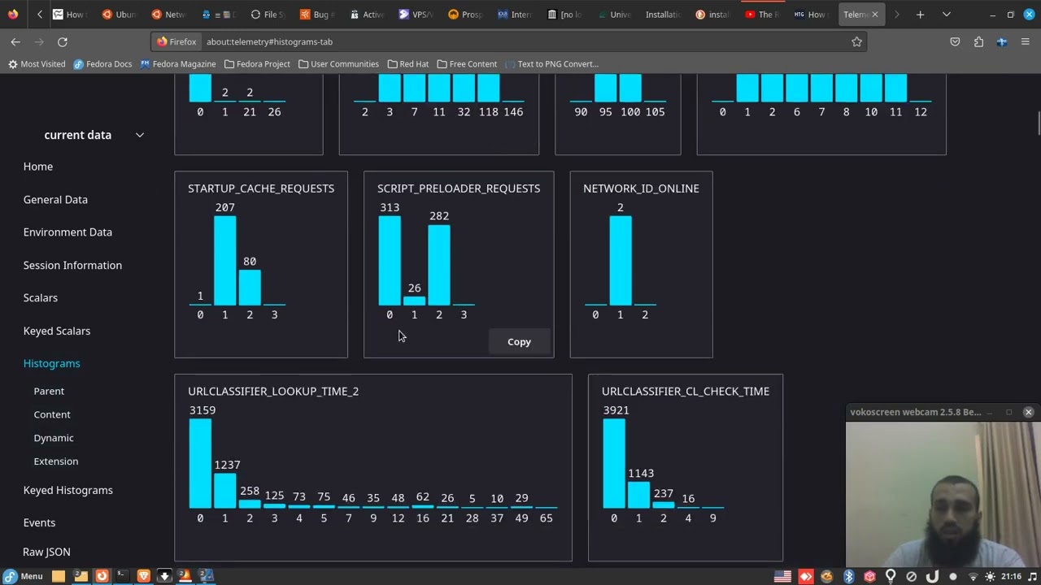
Task: Open the lightbulb tray icon
Action: (891, 576)
